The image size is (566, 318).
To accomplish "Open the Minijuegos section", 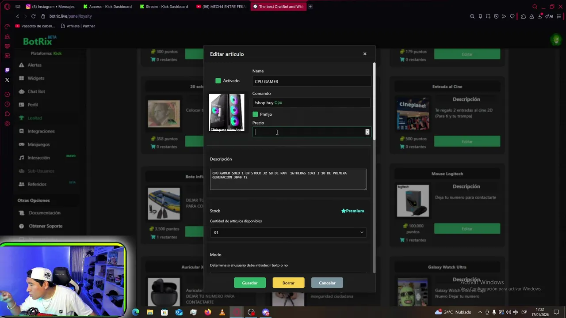I will (x=38, y=144).
